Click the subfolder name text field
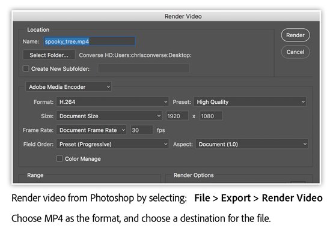This screenshot has height=240, width=333. pos(144,68)
